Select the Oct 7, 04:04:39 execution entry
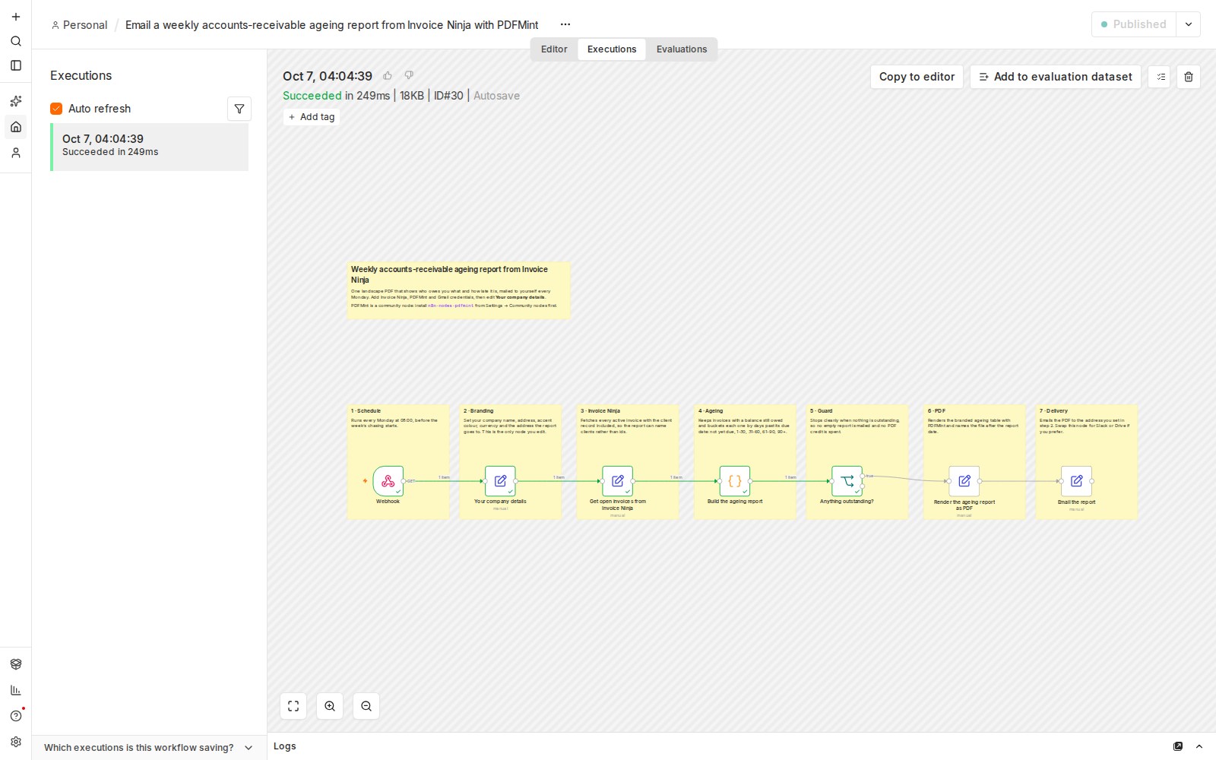Viewport: 1216px width, 760px height. tap(150, 147)
